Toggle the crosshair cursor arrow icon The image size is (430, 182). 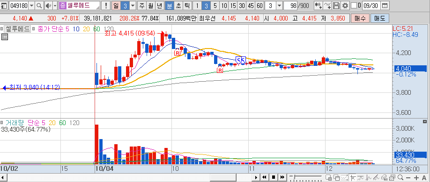coord(353,178)
